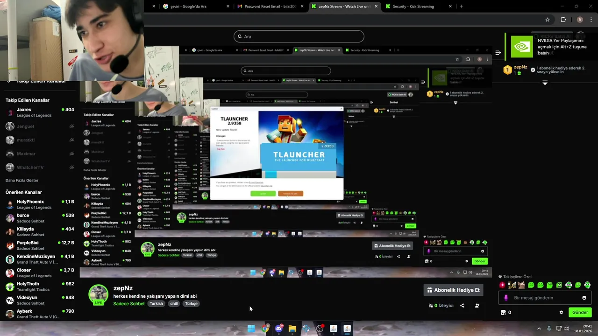Open Killayda recommended channel
This screenshot has height=336, width=598.
[40, 232]
